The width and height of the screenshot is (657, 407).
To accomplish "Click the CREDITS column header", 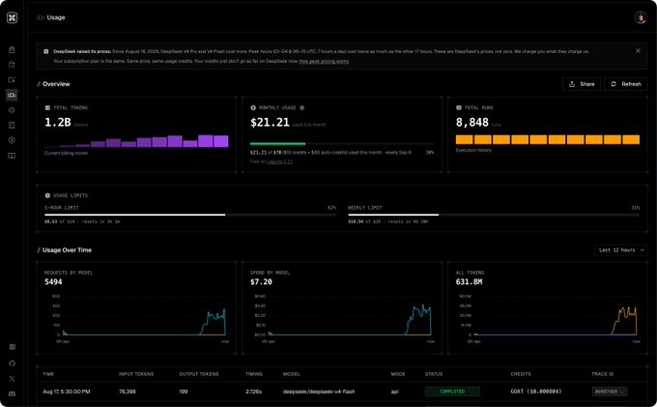I will click(x=521, y=374).
